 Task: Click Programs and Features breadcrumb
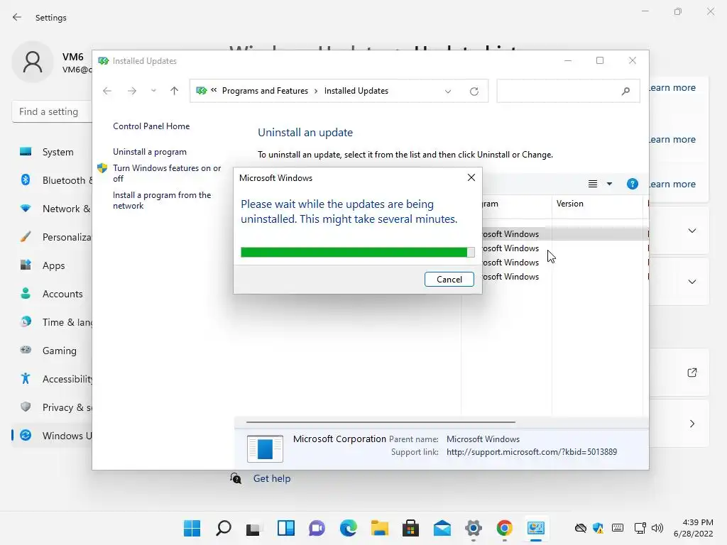[265, 91]
